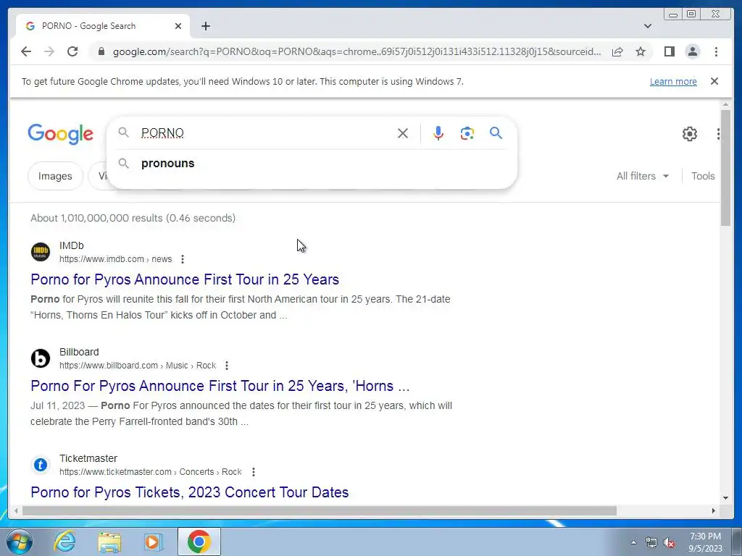The width and height of the screenshot is (742, 556).
Task: Open Google quick settings gear
Action: [x=690, y=134]
